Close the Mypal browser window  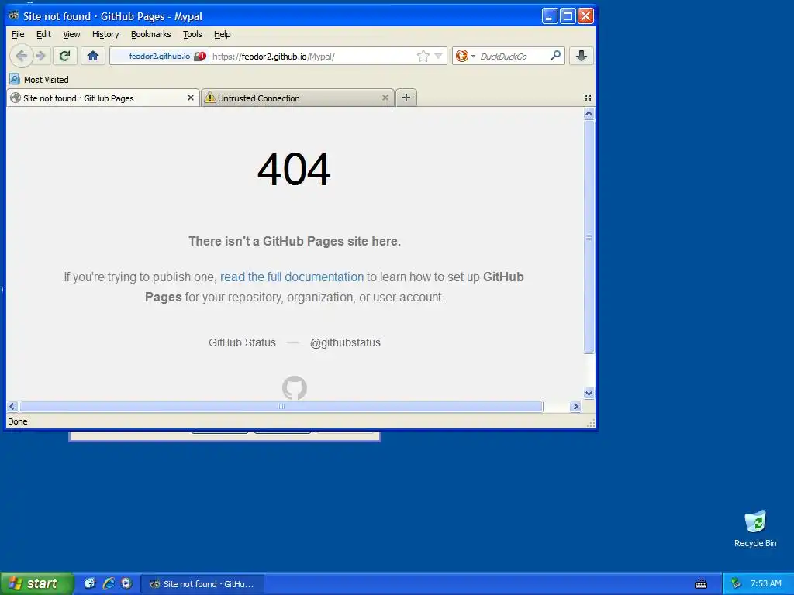(585, 16)
